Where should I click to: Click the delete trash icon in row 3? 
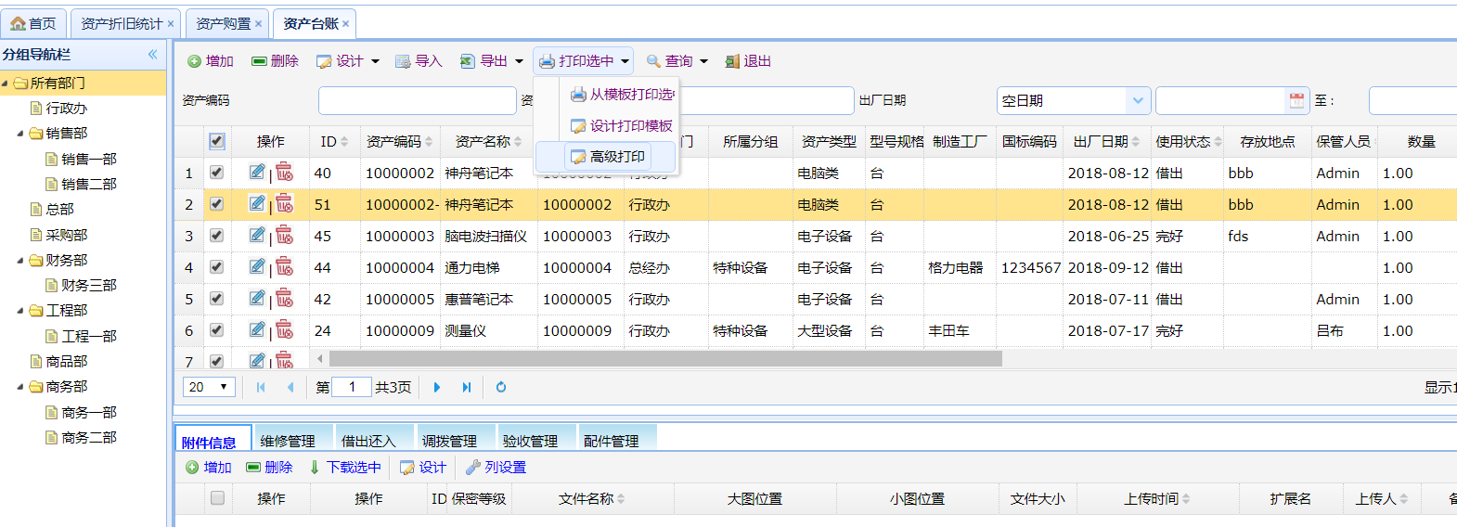click(x=284, y=236)
